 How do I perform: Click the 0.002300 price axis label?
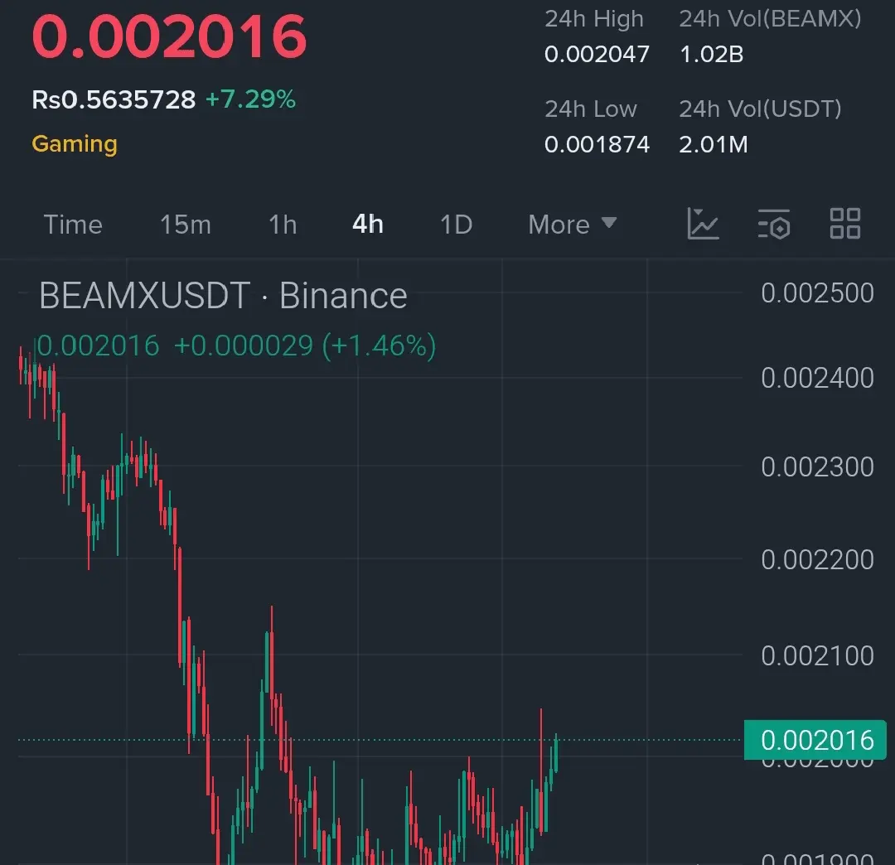pyautogui.click(x=817, y=466)
